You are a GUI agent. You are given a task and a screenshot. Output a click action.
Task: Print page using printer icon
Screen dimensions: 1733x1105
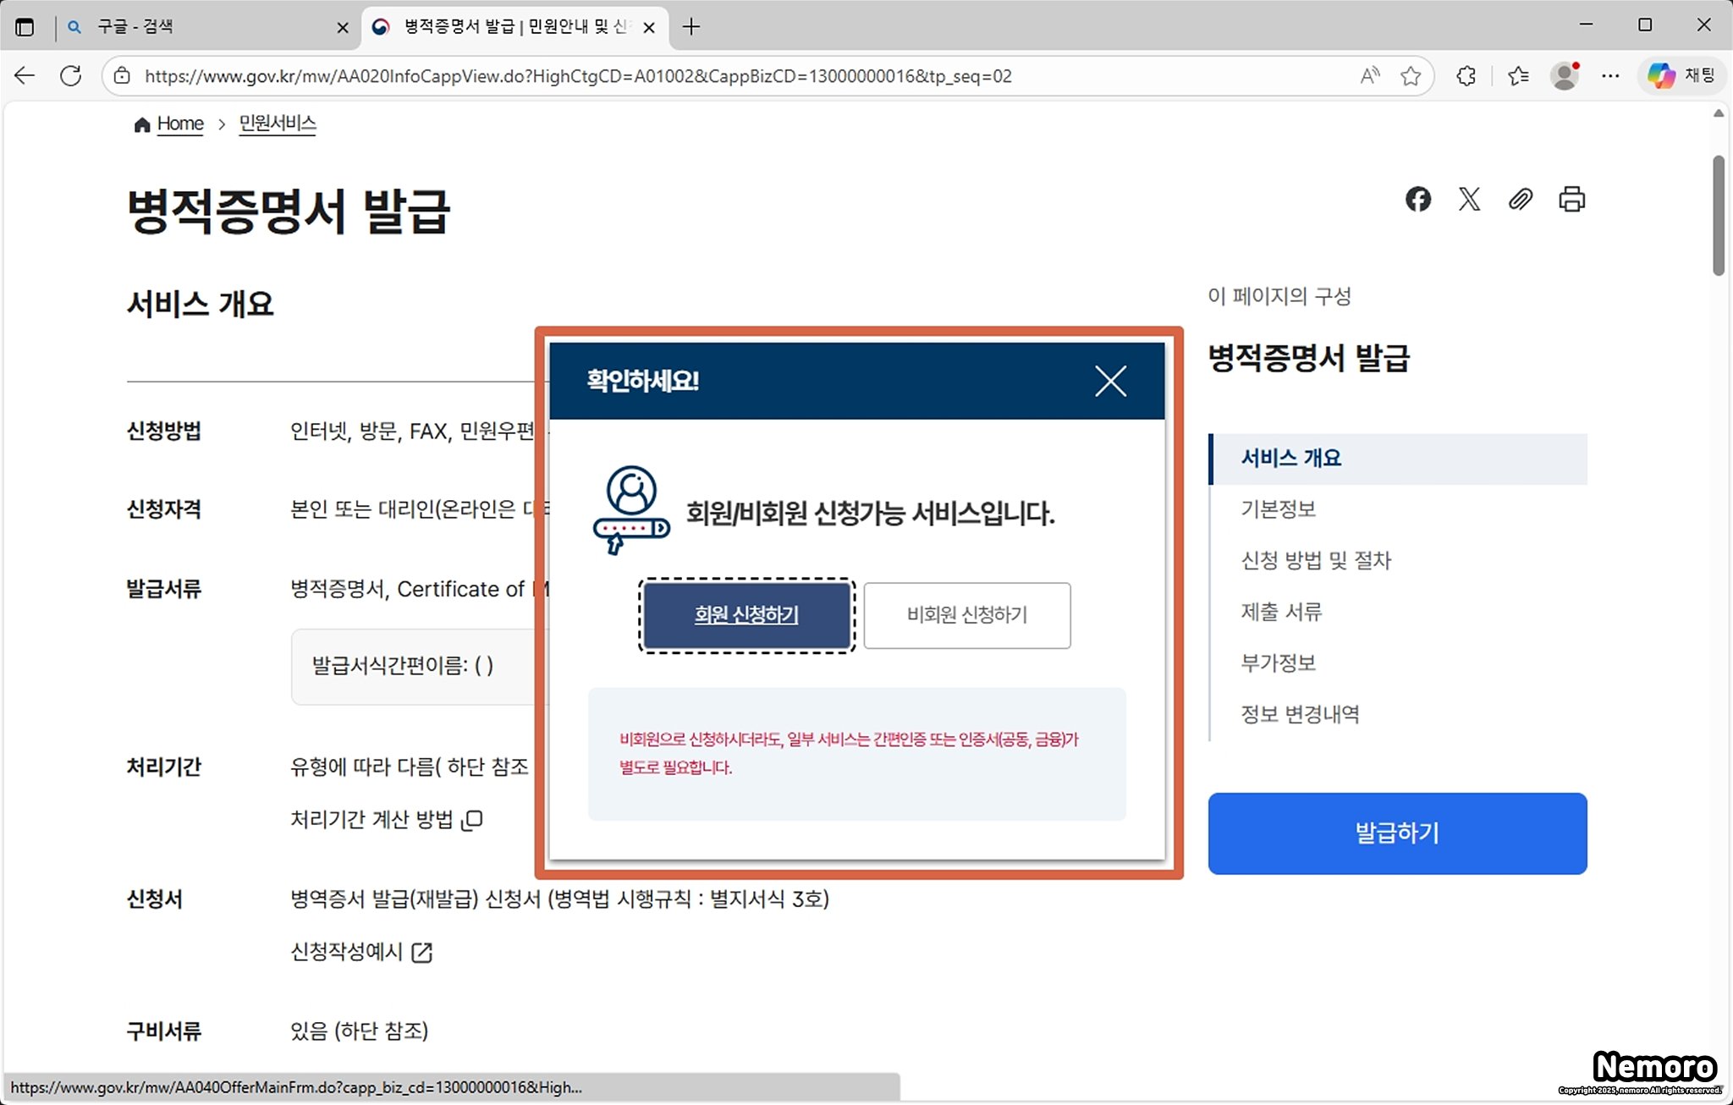1571,200
